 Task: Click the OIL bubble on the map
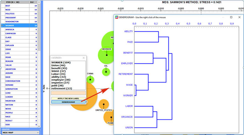point(106,72)
